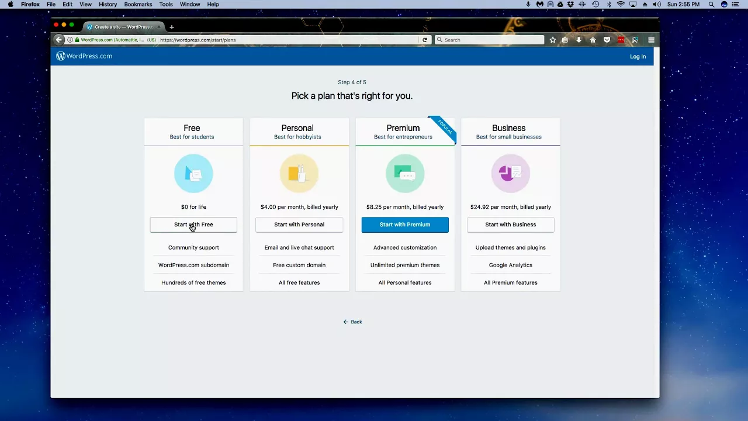Click the menu bar clock Sun 2:55 PM
The image size is (748, 421).
click(x=683, y=4)
